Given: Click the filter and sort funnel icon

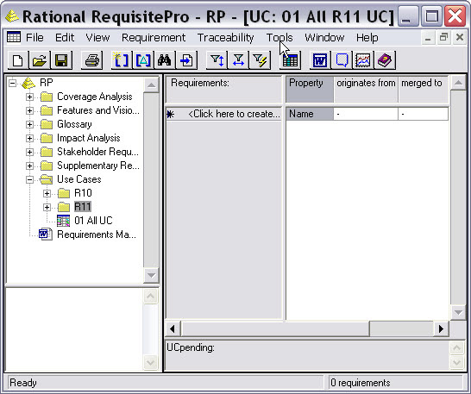Looking at the screenshot, I should tap(217, 60).
